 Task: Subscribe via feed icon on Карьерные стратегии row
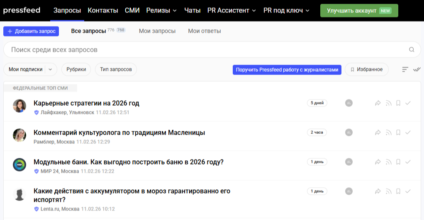389,103
